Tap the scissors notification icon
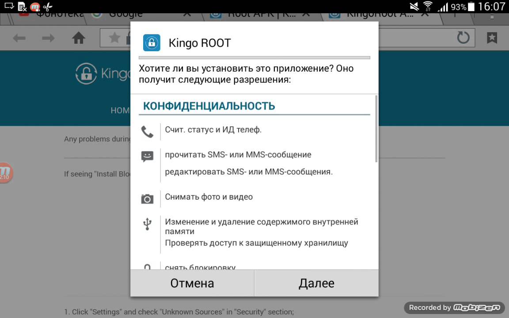Screen dimensions: 509x318 point(48,6)
